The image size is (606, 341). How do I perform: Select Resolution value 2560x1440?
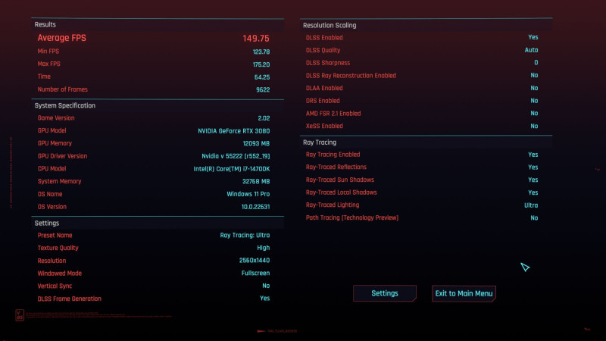tap(255, 261)
